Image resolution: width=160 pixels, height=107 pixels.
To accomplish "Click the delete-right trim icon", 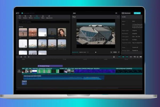I will (29, 57).
